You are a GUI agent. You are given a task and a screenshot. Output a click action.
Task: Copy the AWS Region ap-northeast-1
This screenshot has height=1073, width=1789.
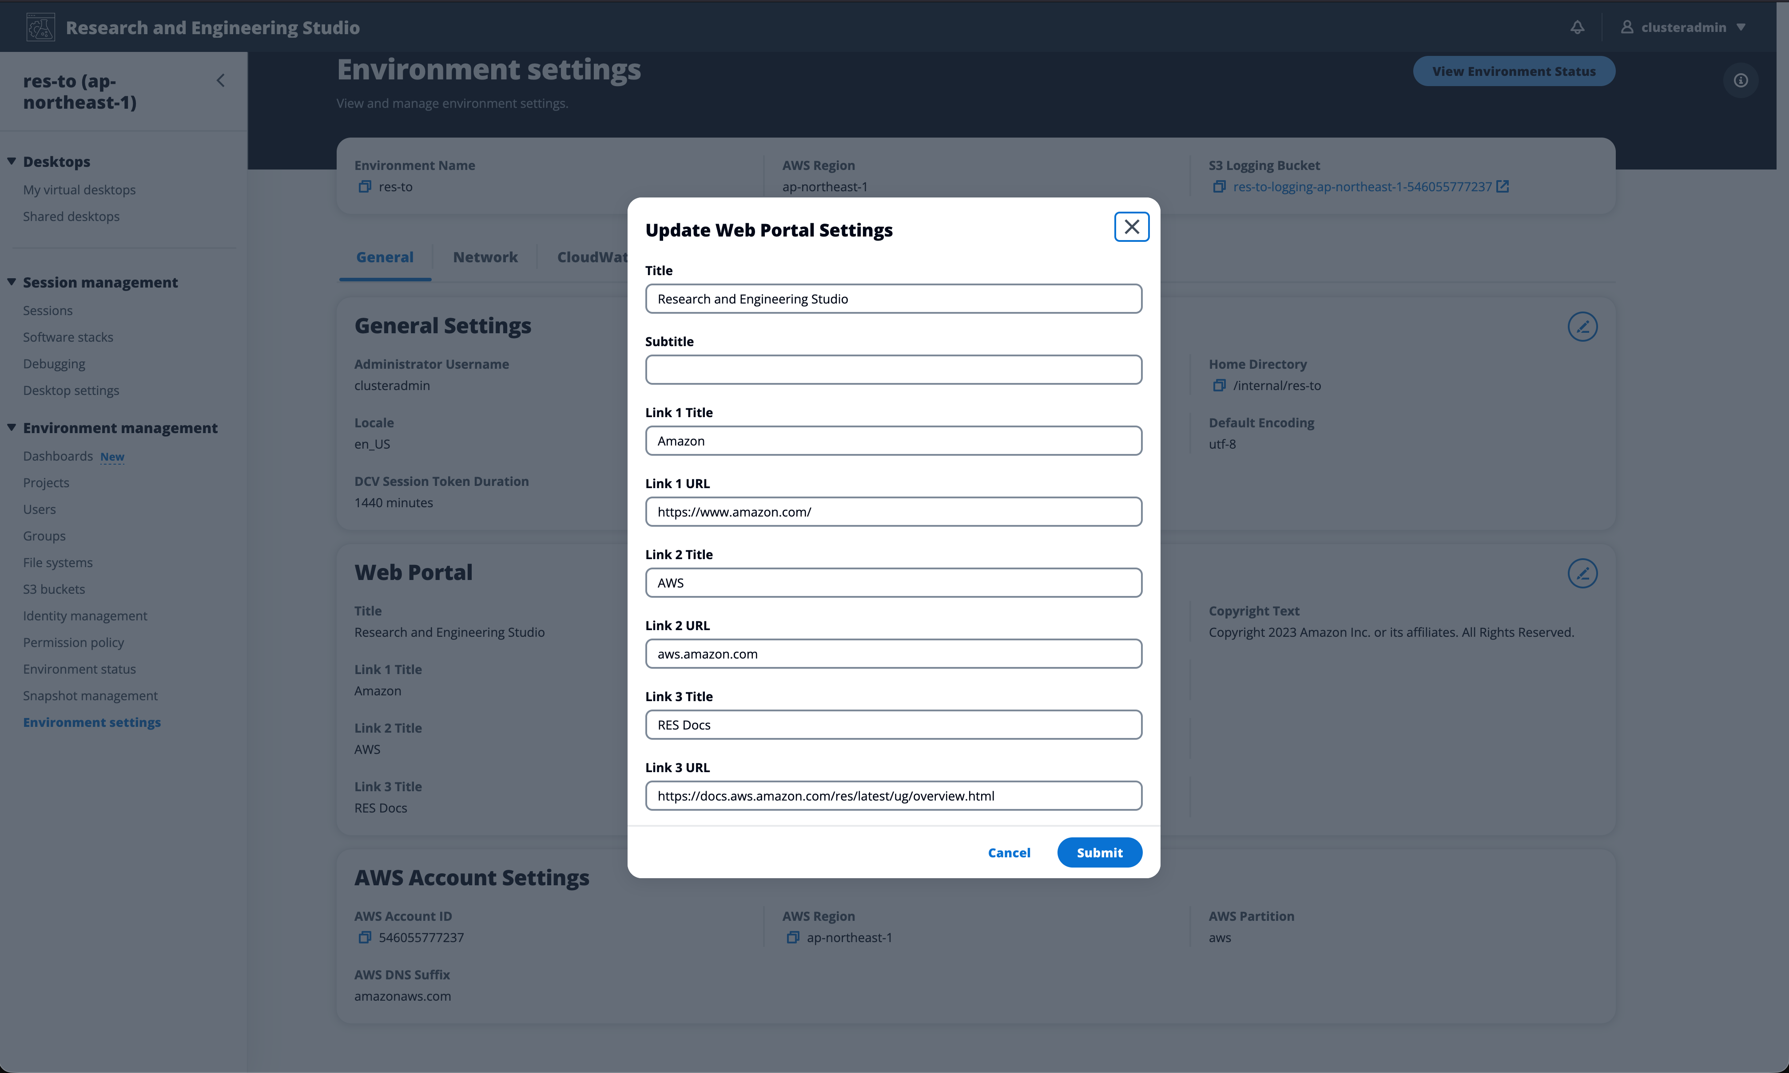(792, 937)
